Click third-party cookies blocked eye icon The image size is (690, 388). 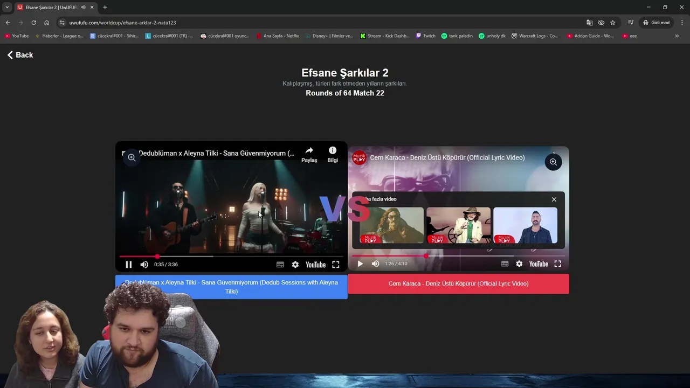[x=601, y=23]
